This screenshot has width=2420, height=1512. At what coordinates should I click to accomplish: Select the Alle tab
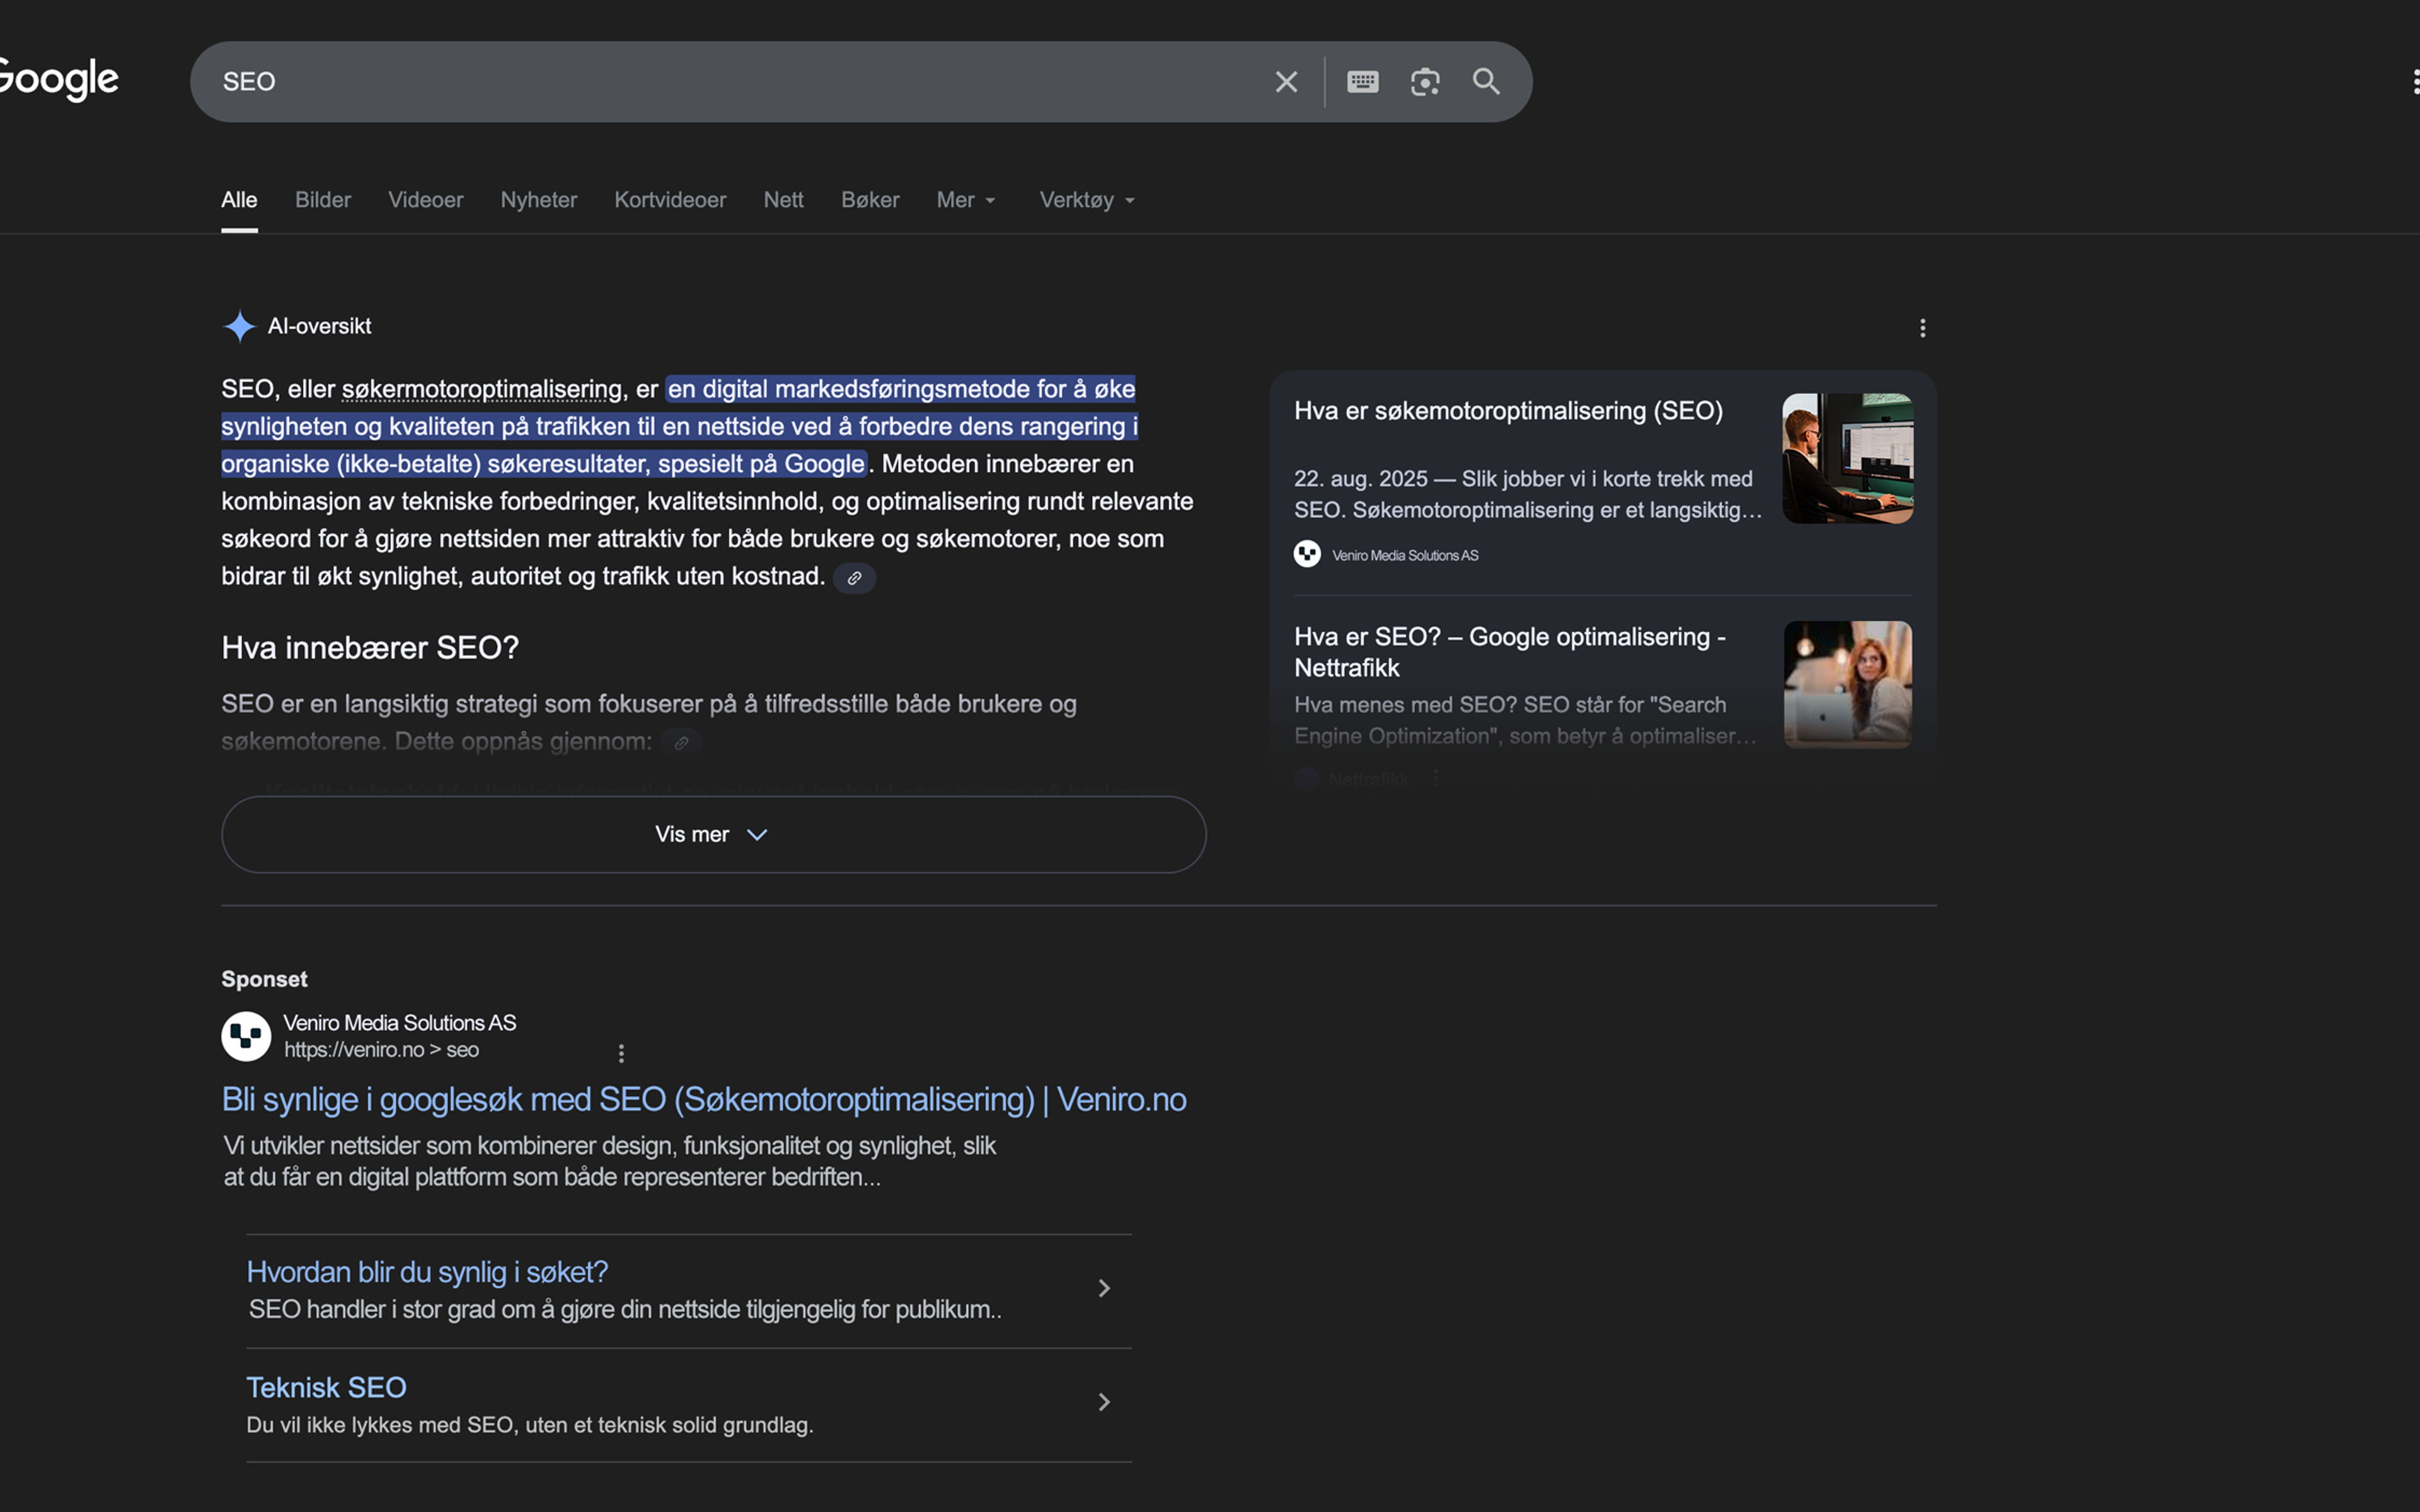(x=239, y=200)
